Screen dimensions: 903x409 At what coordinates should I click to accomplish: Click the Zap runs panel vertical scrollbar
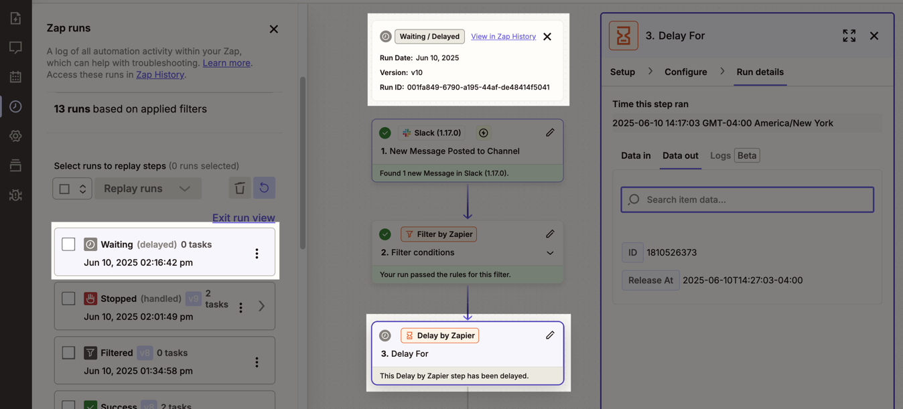tap(303, 163)
